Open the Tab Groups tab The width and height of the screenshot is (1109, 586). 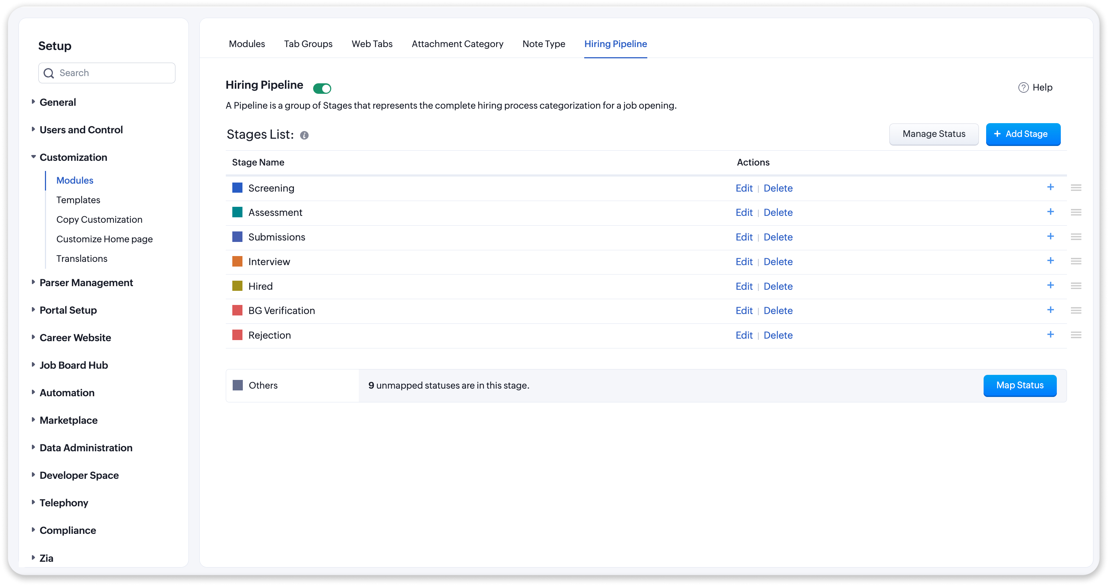pyautogui.click(x=308, y=44)
